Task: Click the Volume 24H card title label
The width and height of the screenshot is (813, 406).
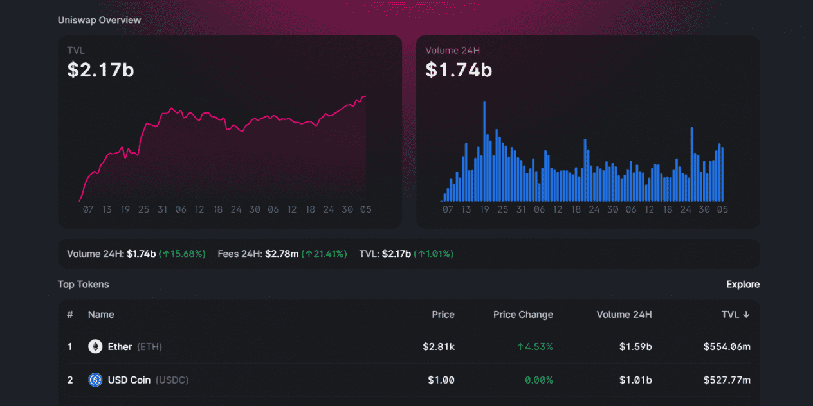Action: click(x=452, y=50)
